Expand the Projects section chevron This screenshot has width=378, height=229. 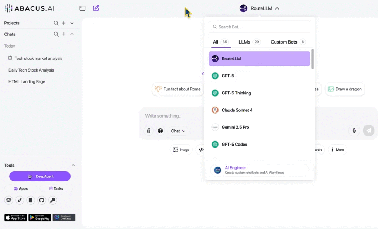(72, 23)
